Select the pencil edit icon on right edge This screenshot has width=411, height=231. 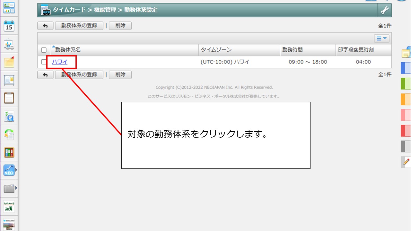click(406, 162)
